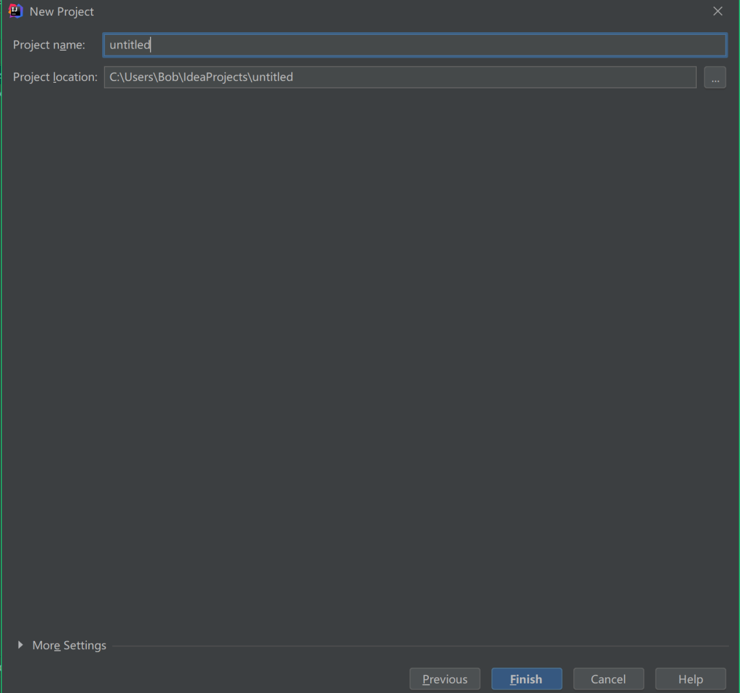Click the empty part of Project name field
The image size is (740, 693).
[x=439, y=45]
